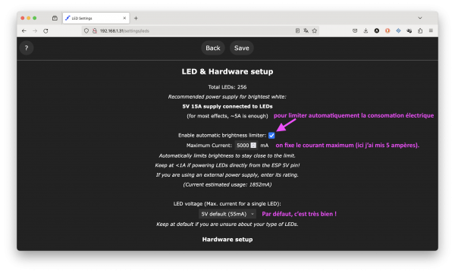
Task: Click the Save button
Action: pyautogui.click(x=242, y=49)
